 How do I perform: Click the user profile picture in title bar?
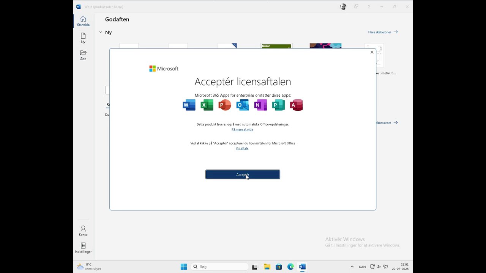pyautogui.click(x=343, y=7)
